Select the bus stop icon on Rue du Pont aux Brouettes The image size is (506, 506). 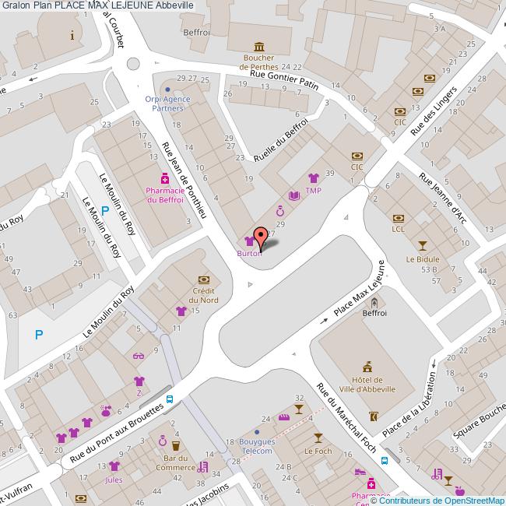click(x=170, y=400)
